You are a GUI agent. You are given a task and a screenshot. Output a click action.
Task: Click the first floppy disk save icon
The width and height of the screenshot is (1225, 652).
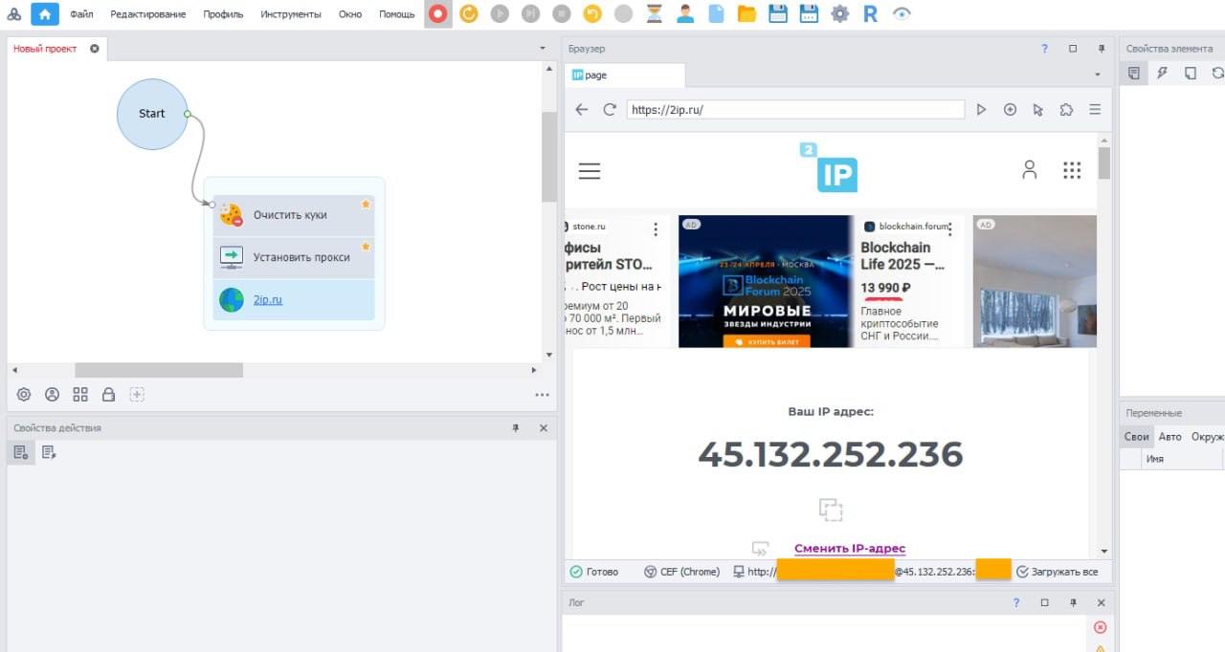point(778,14)
